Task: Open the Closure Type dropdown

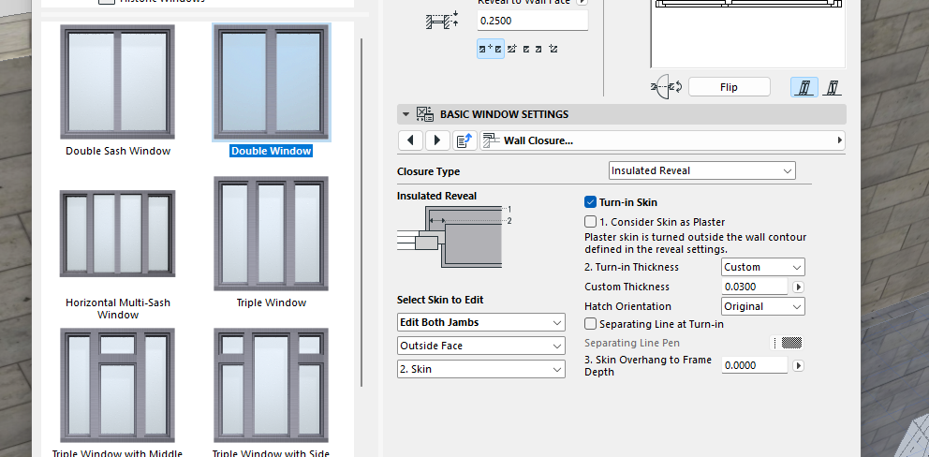Action: 702,170
